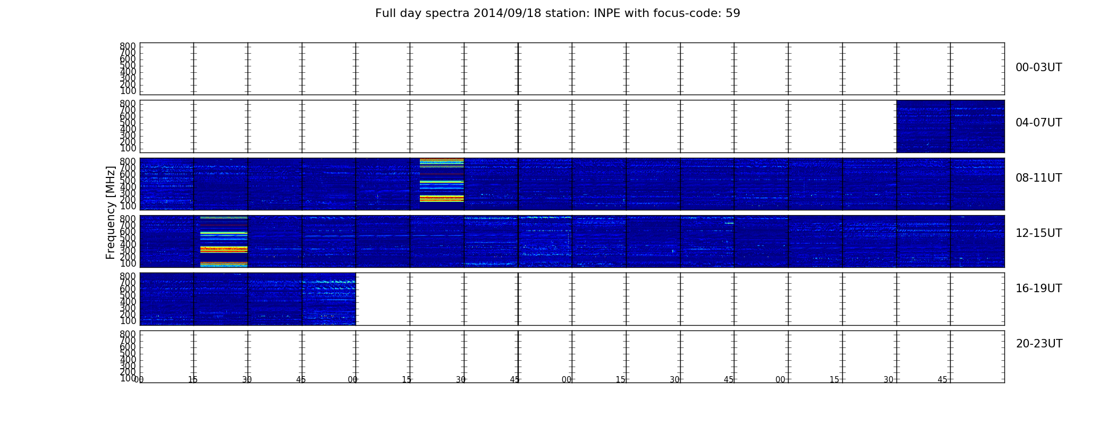Viewport: 1116px width, 425px height.
Task: Click the empty 20-23UT spectrum panel
Action: click(x=572, y=356)
